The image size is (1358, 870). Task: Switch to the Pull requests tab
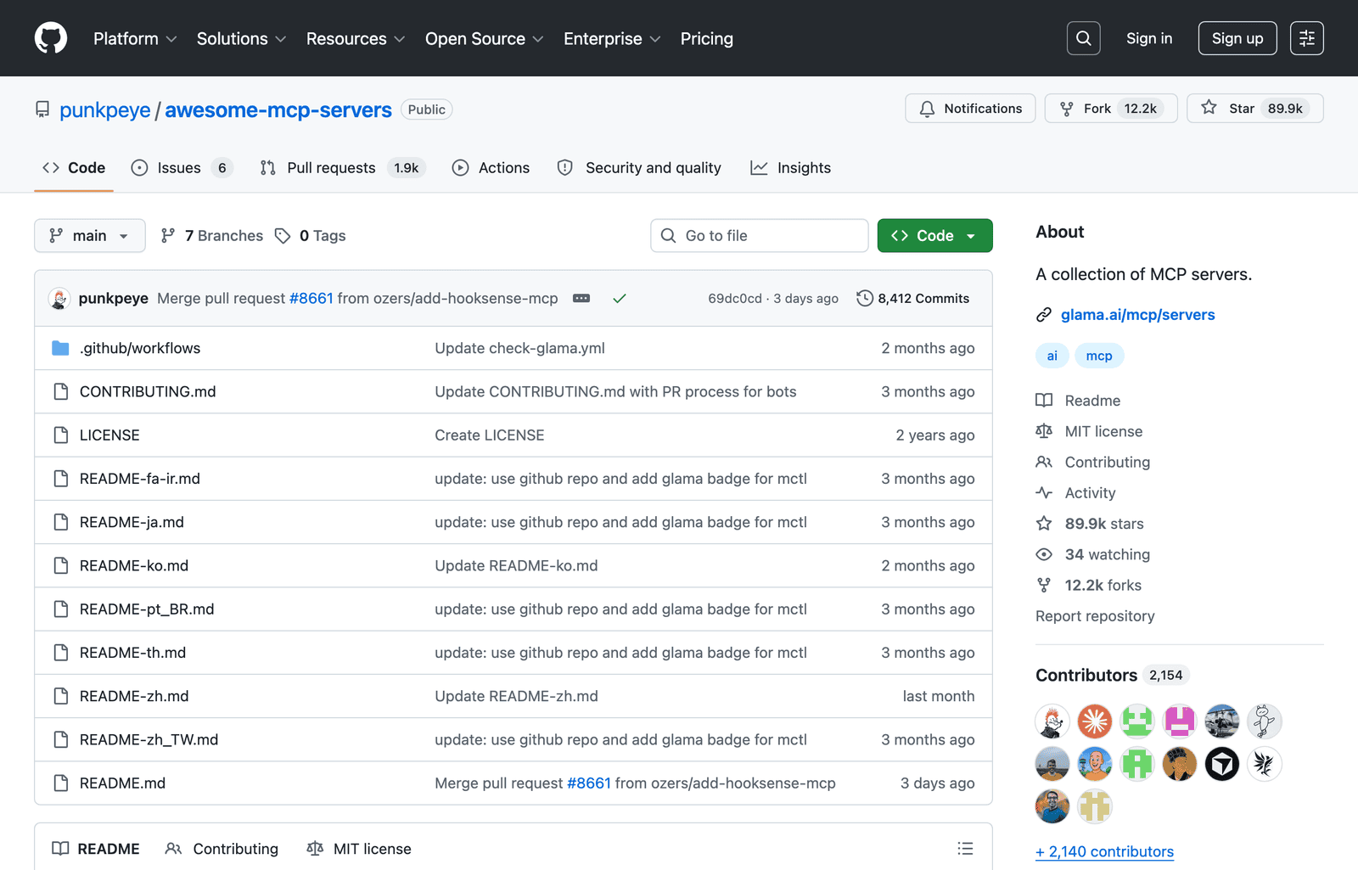[x=342, y=168]
